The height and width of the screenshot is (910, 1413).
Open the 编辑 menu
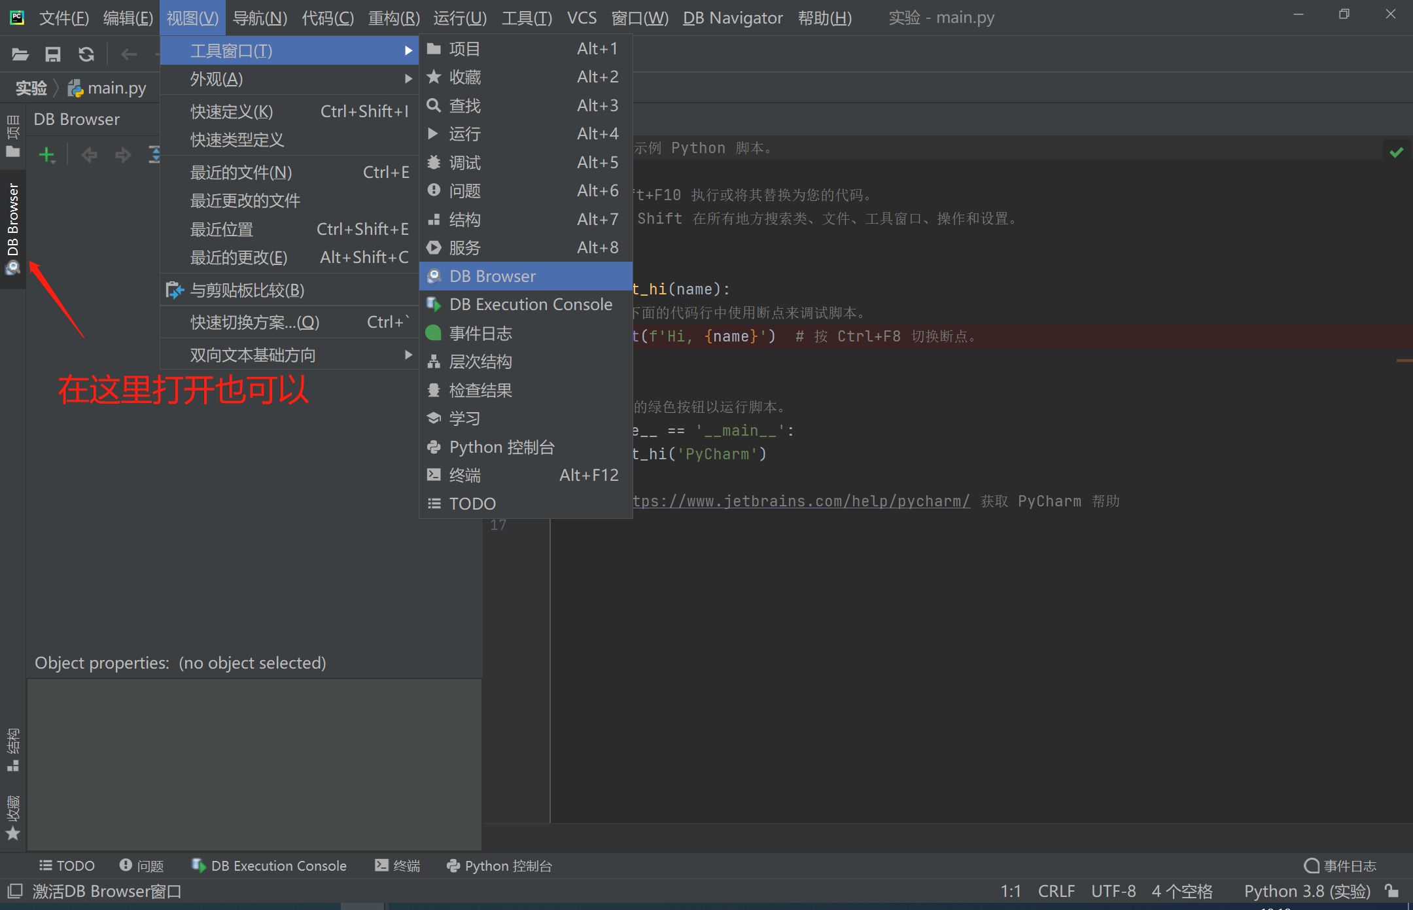click(128, 18)
